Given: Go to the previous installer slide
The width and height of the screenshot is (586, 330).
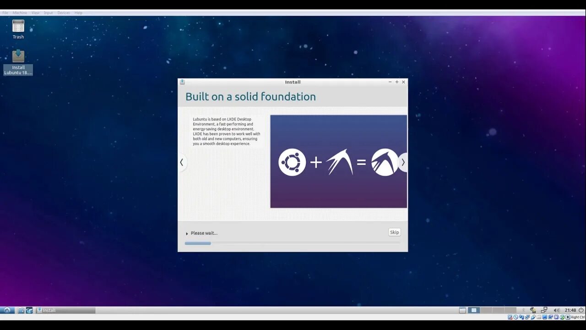Looking at the screenshot, I should pyautogui.click(x=182, y=162).
